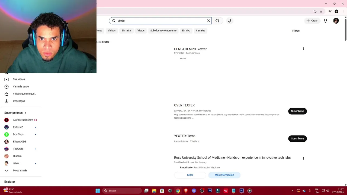Image resolution: width=347 pixels, height=195 pixels.
Task: Open the Yexter channel name under the video
Action: pos(183,58)
